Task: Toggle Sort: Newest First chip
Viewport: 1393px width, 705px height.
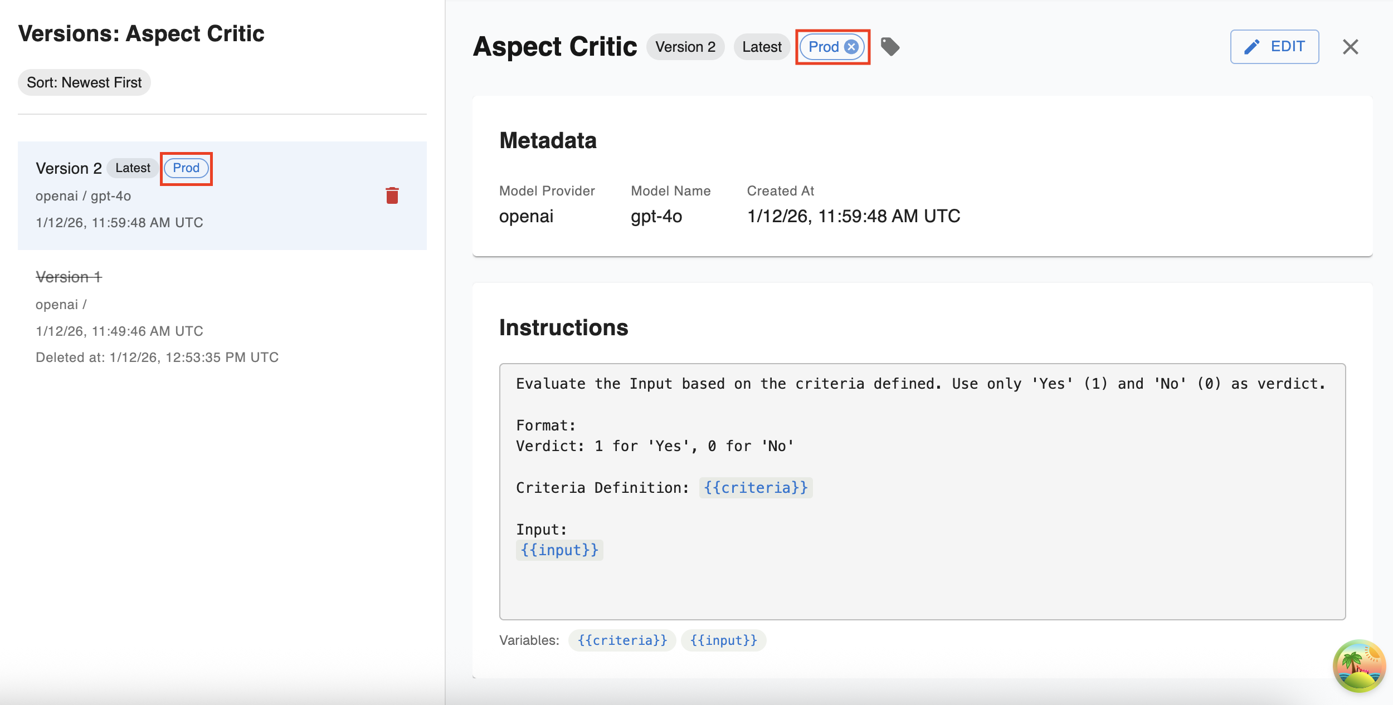Action: (84, 82)
